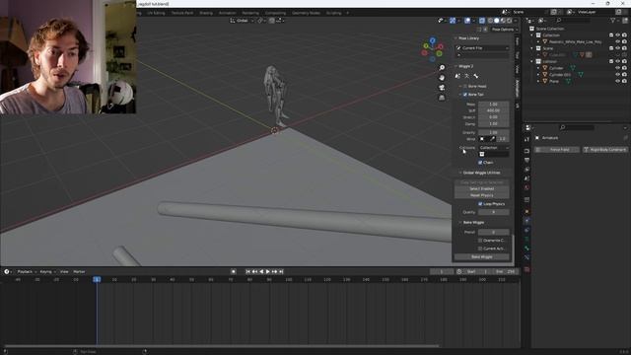Collapse the Pose Library panel
The image size is (631, 355).
(456, 38)
